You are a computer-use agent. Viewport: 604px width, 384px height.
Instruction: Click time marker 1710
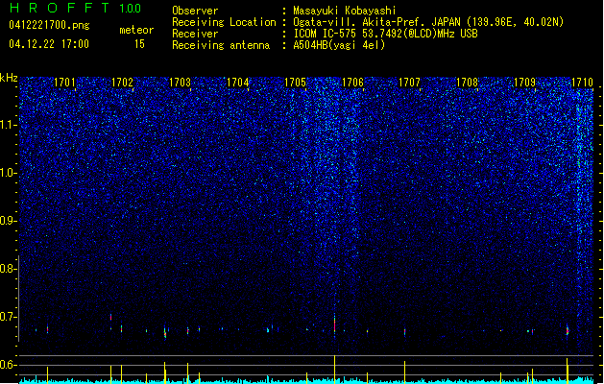tap(582, 83)
